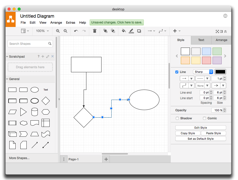This screenshot has height=180, width=238.
Task: Increase the opacity percentage stepper
Action: 225,109
